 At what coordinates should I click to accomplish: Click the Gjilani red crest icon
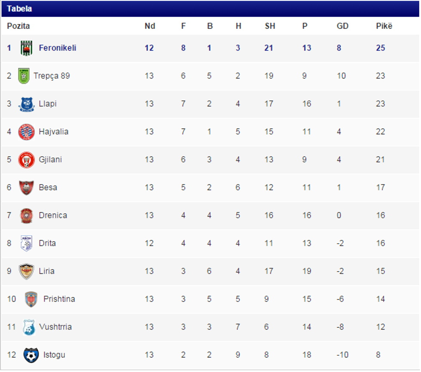coord(26,160)
